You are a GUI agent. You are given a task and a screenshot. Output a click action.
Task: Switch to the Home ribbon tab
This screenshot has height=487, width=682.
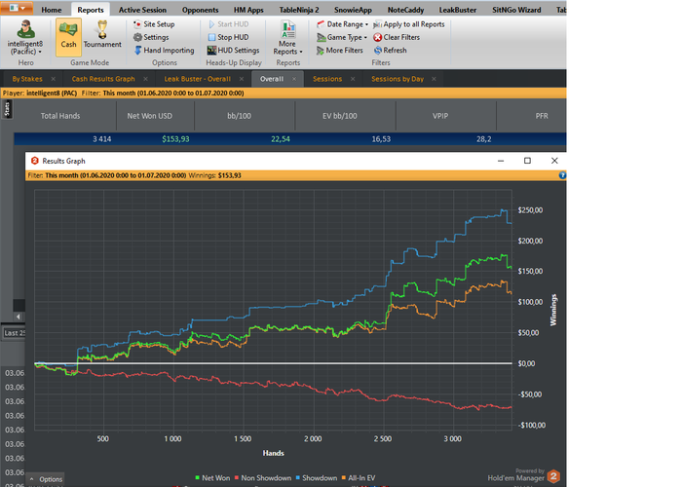click(52, 10)
